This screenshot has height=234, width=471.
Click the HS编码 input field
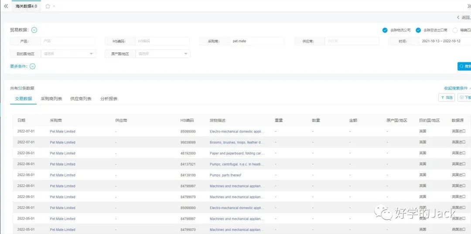(162, 41)
